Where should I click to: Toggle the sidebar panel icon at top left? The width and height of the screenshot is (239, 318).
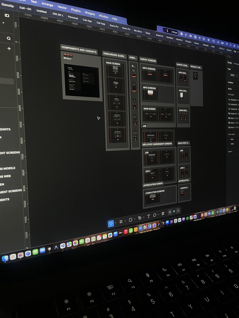(7, 15)
